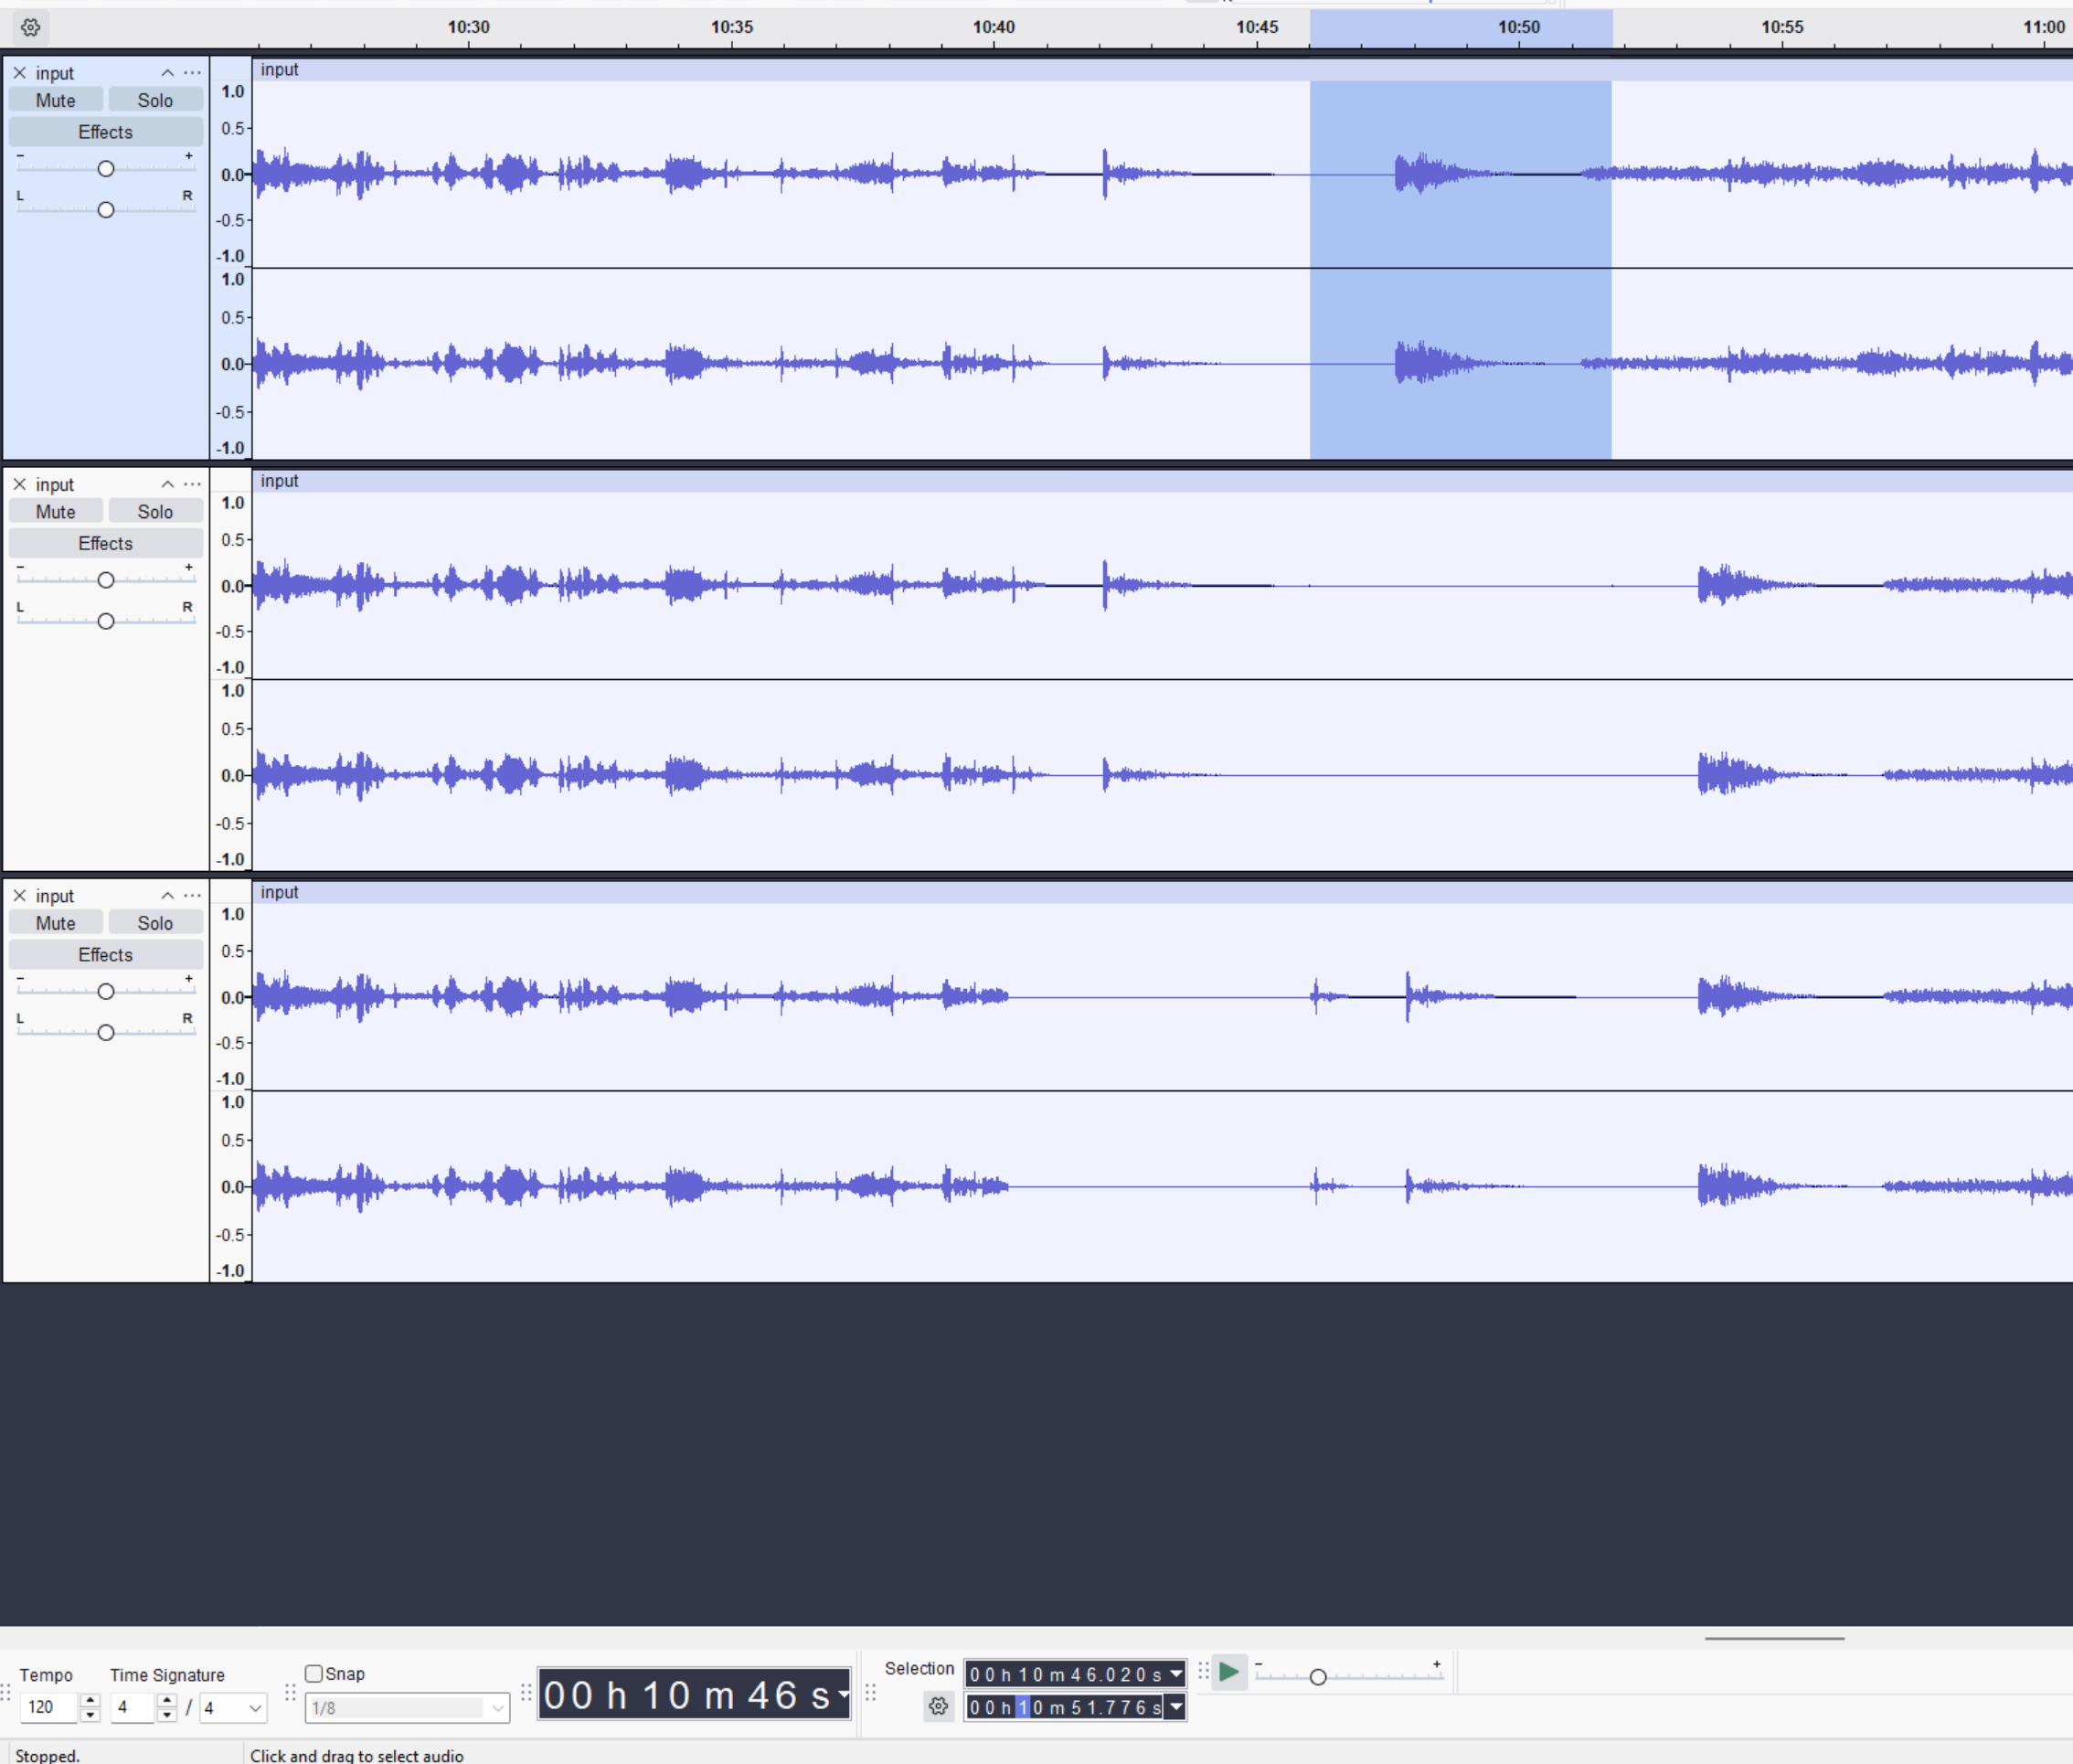Increase tempo with up stepper arrow

pos(90,1699)
